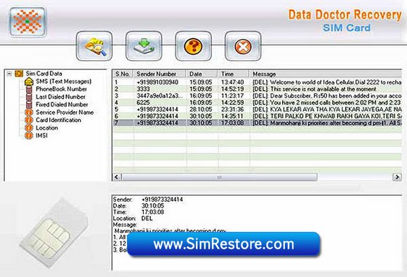
Task: Collapse the Sim Card Data tree node
Action: pyautogui.click(x=9, y=74)
